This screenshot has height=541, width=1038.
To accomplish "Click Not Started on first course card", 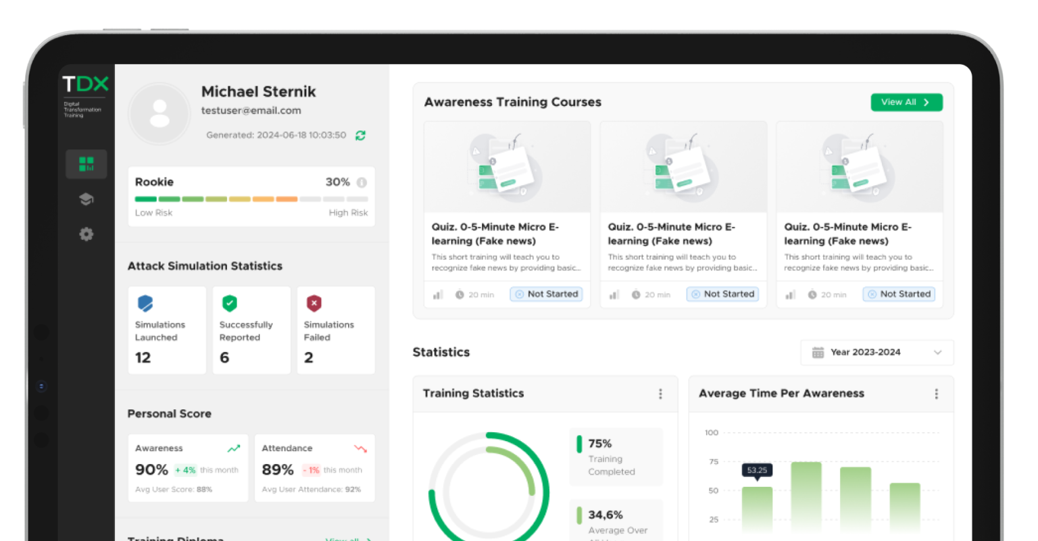I will coord(546,294).
